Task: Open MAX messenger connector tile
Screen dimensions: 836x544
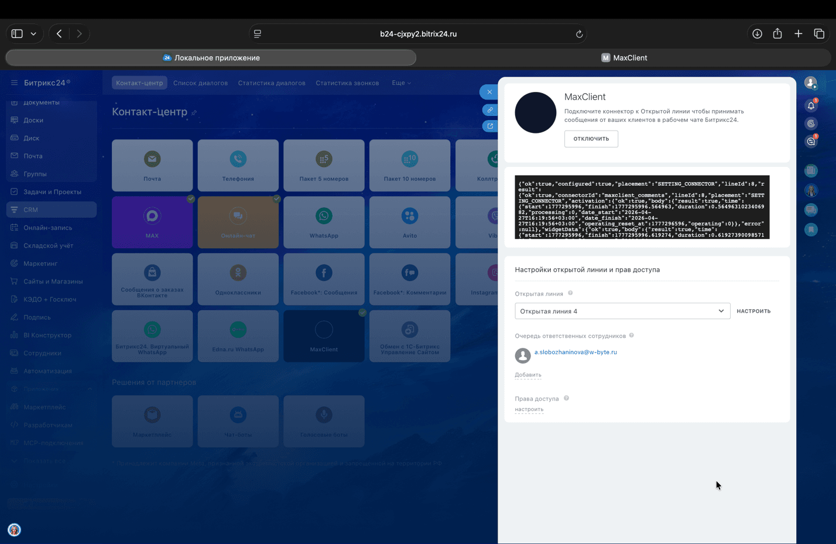Action: [152, 222]
